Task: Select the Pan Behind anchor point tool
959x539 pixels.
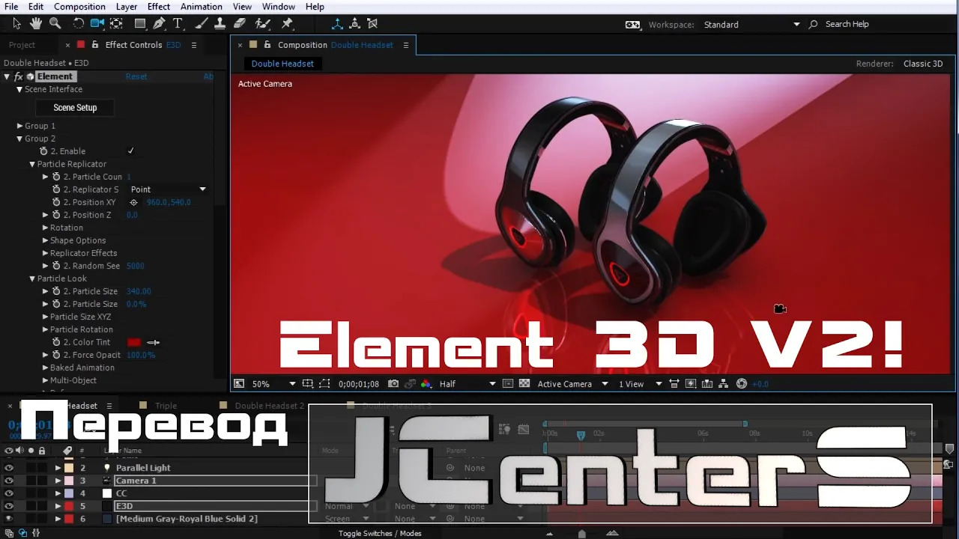Action: tap(116, 24)
